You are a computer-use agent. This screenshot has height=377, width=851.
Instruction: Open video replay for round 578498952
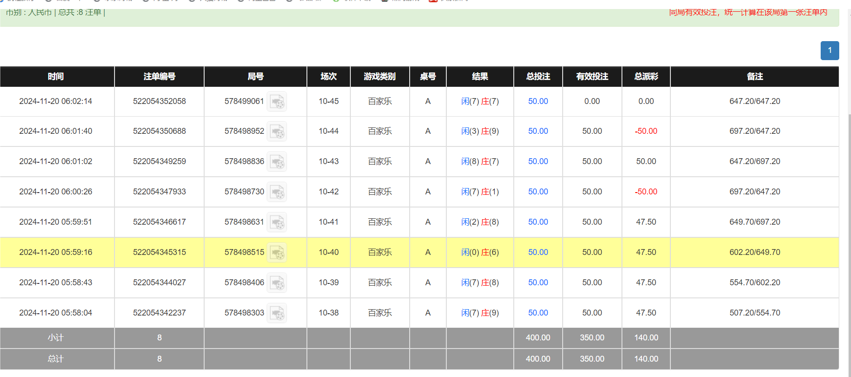click(277, 132)
